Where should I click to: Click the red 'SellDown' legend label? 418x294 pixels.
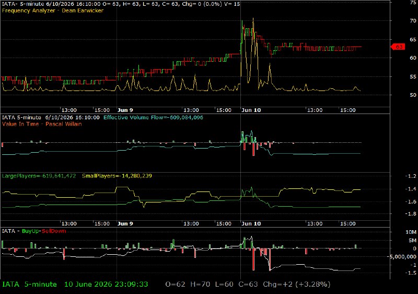click(x=54, y=231)
